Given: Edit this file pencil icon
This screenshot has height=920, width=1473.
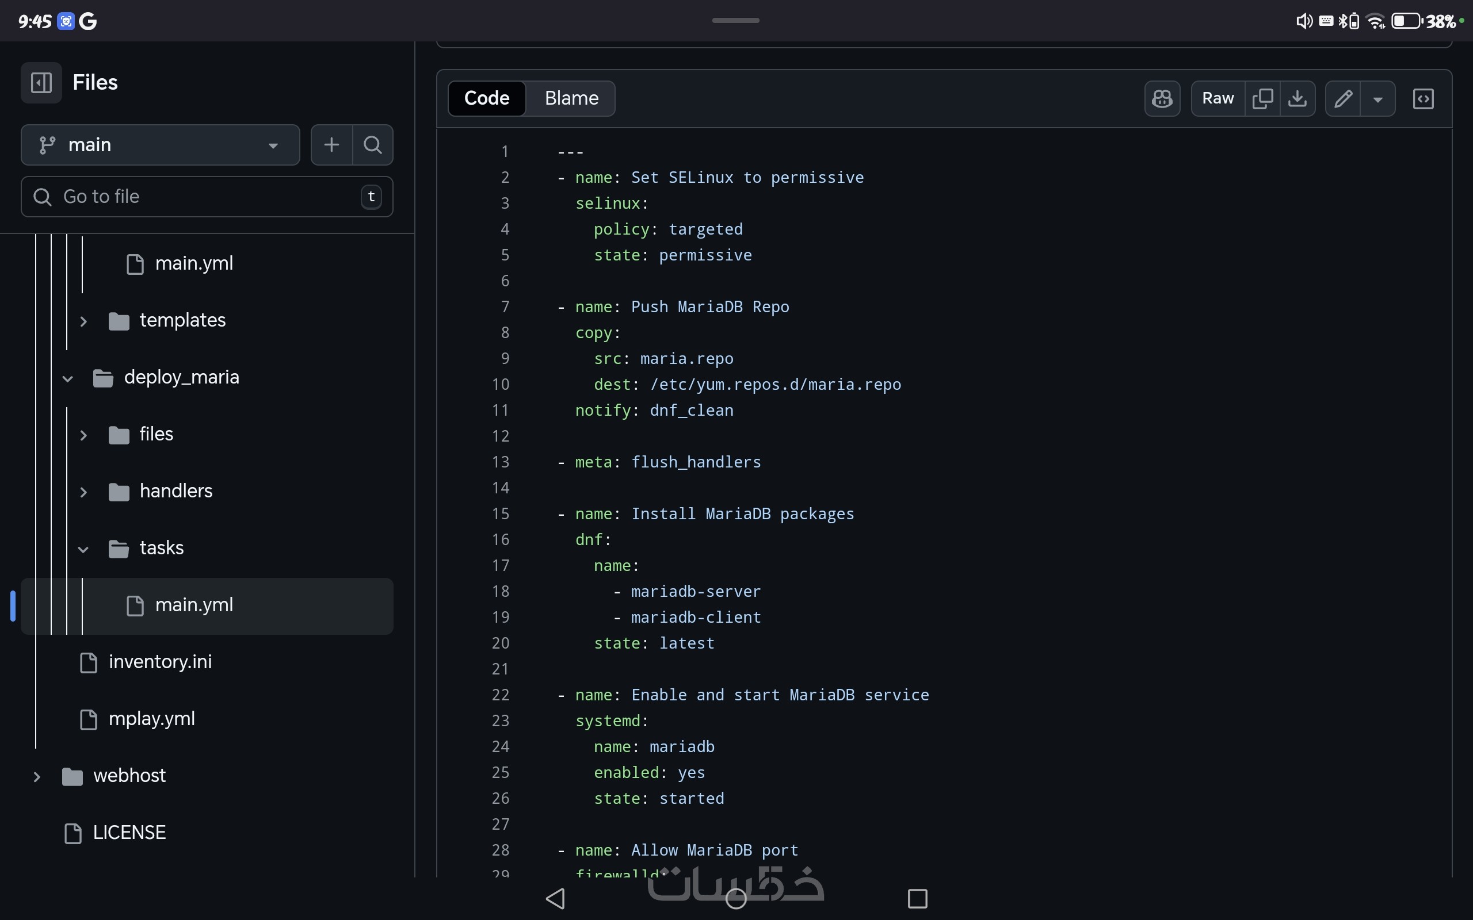Looking at the screenshot, I should (1344, 98).
